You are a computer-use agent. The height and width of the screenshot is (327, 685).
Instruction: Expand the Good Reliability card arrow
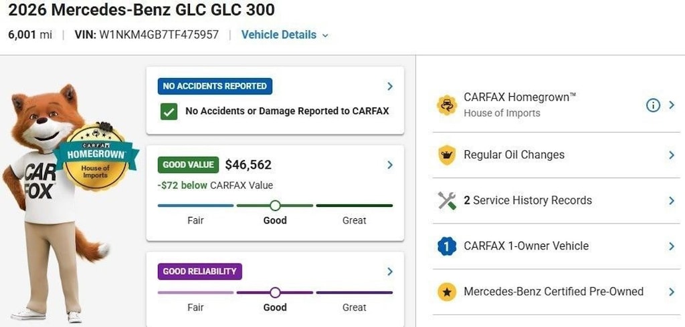point(390,272)
